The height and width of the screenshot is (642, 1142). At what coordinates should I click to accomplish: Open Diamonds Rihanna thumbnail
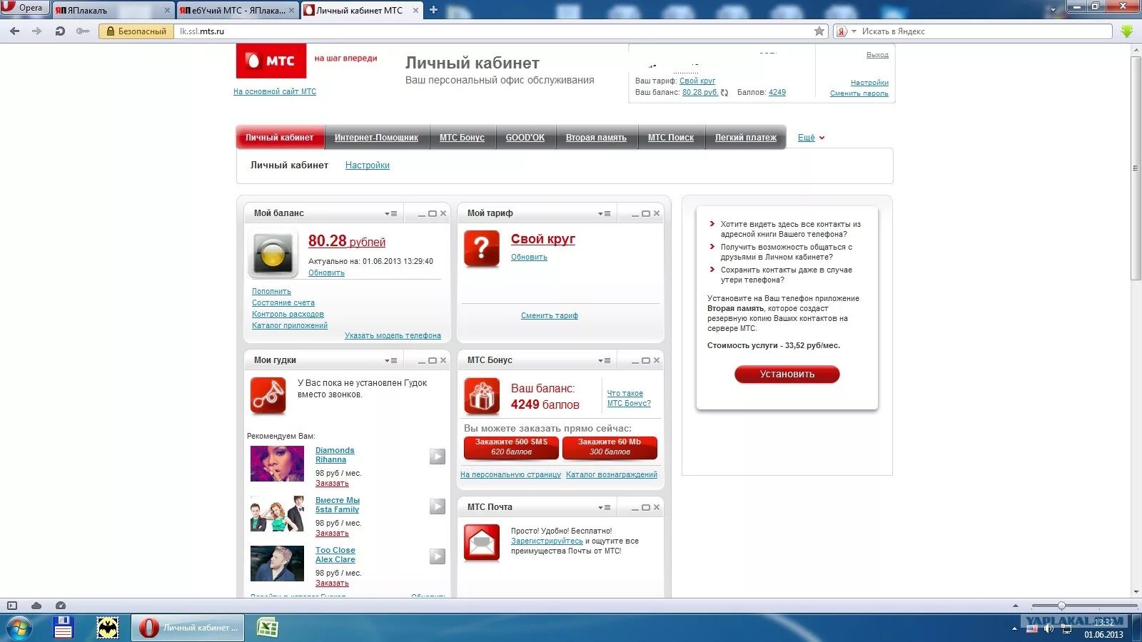[x=278, y=464]
